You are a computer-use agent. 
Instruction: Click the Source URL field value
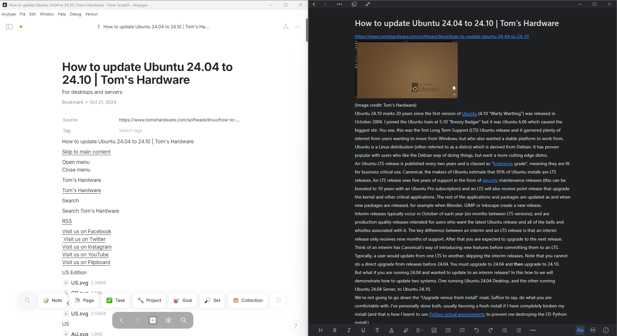pos(179,120)
